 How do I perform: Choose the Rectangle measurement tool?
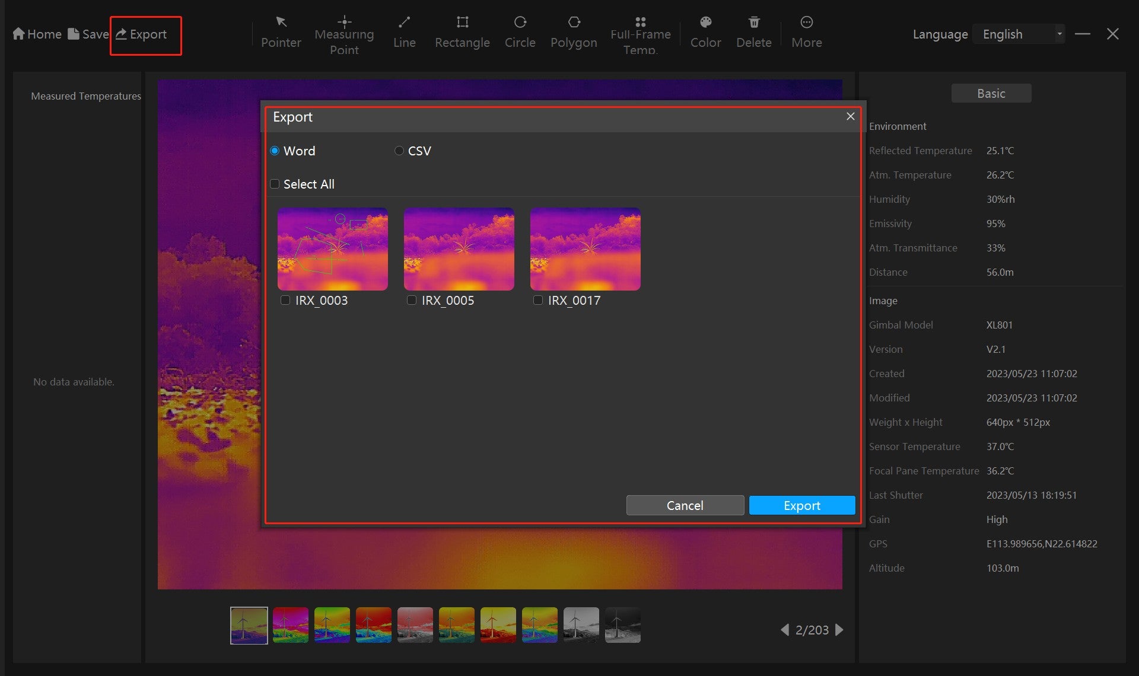462,31
